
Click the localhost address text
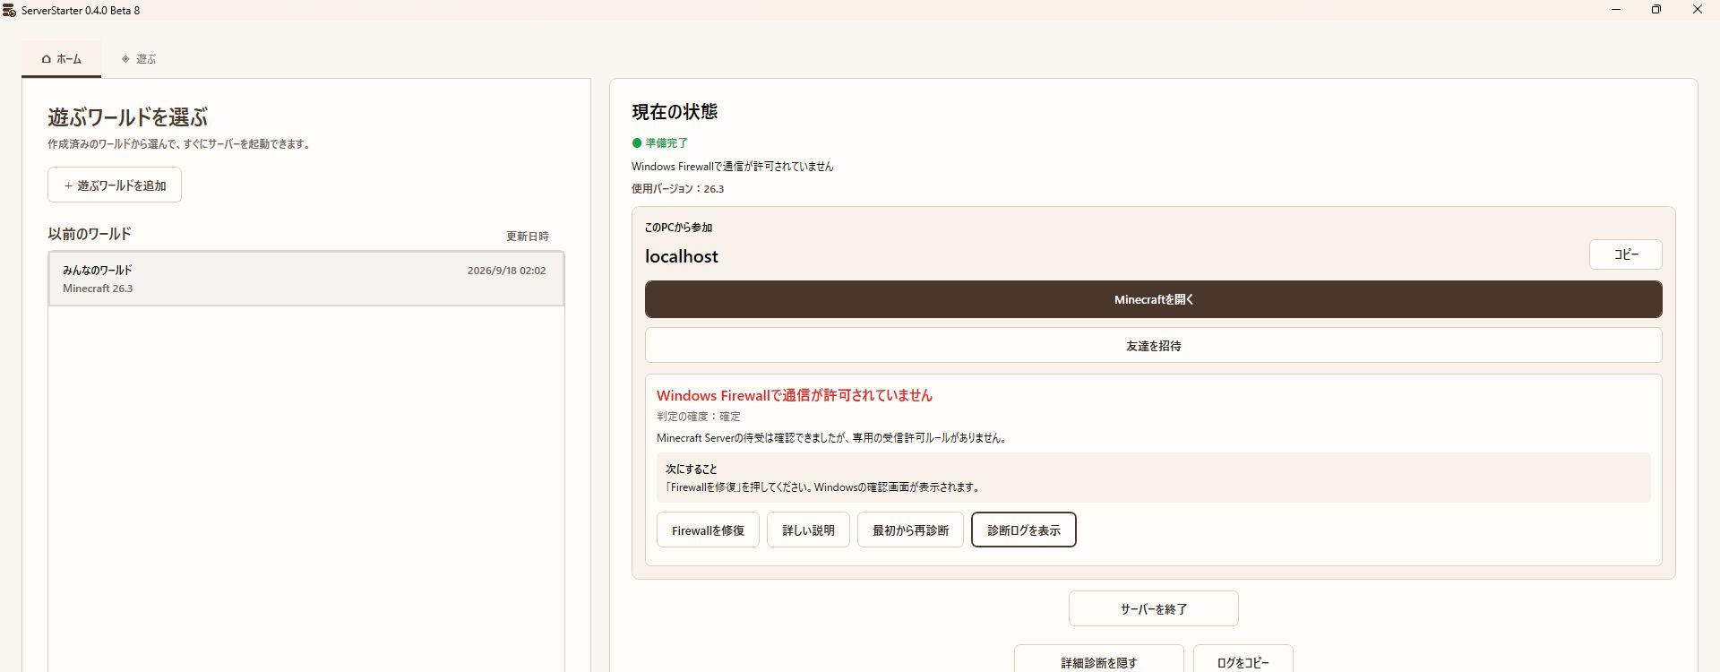[681, 256]
